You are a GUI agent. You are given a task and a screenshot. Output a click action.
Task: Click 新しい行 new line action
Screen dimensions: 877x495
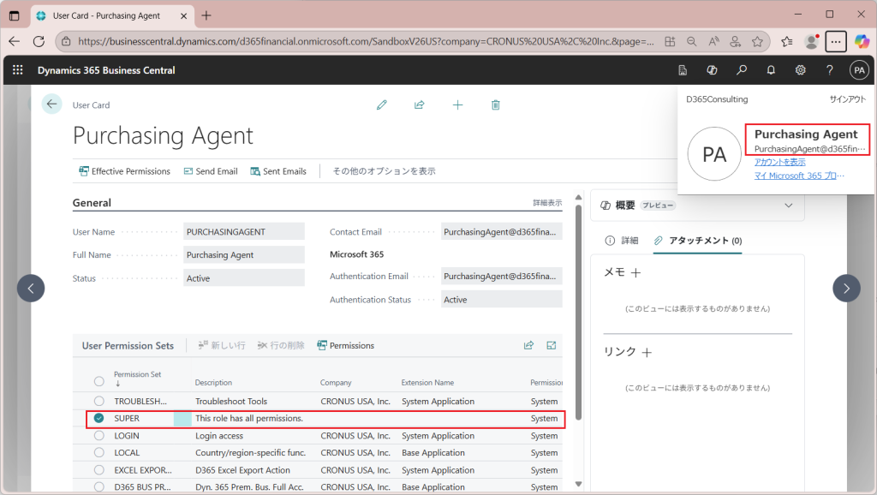(222, 345)
